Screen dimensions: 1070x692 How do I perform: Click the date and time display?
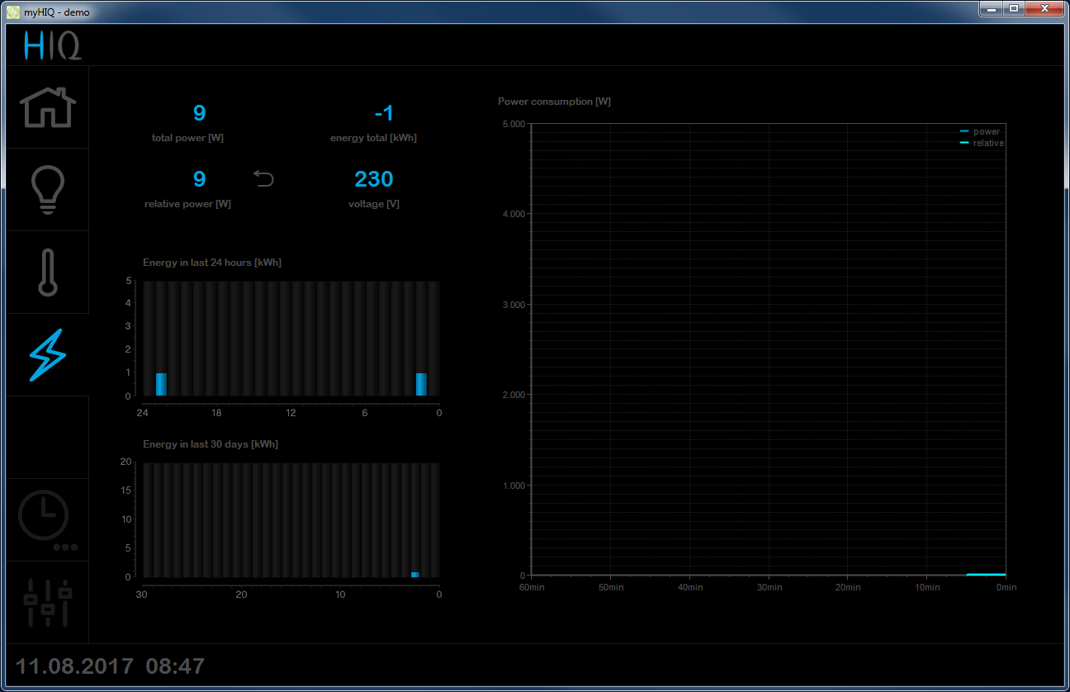pos(110,666)
